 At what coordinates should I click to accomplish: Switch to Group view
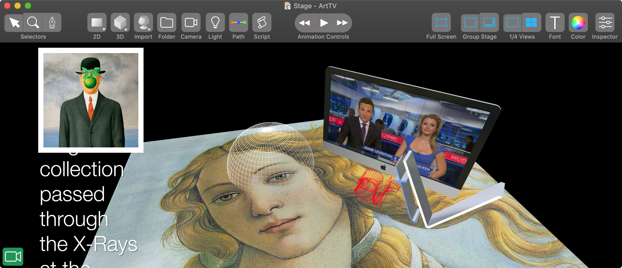click(x=470, y=23)
